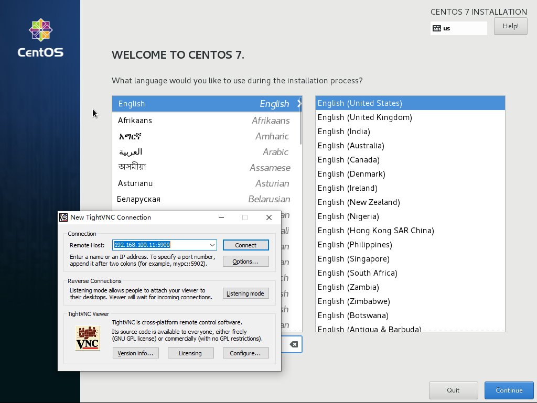537x403 pixels.
Task: Select English (Zambia) locale
Action: pos(410,287)
